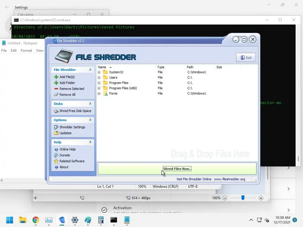
Task: Click the green plus Add Folder icon
Action: point(56,83)
